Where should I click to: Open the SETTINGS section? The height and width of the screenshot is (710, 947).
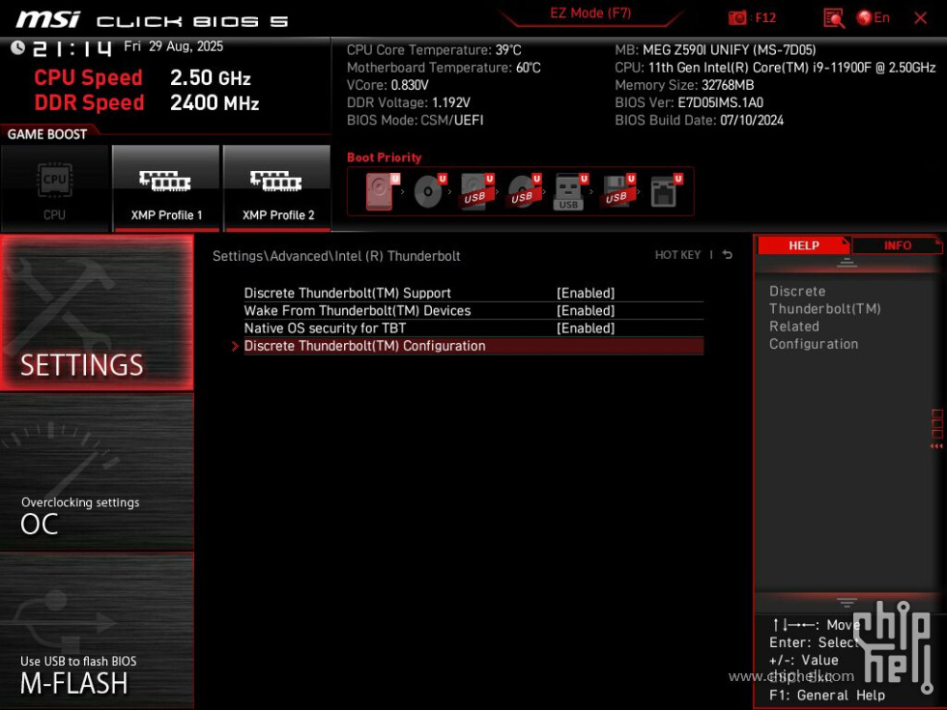coord(97,312)
